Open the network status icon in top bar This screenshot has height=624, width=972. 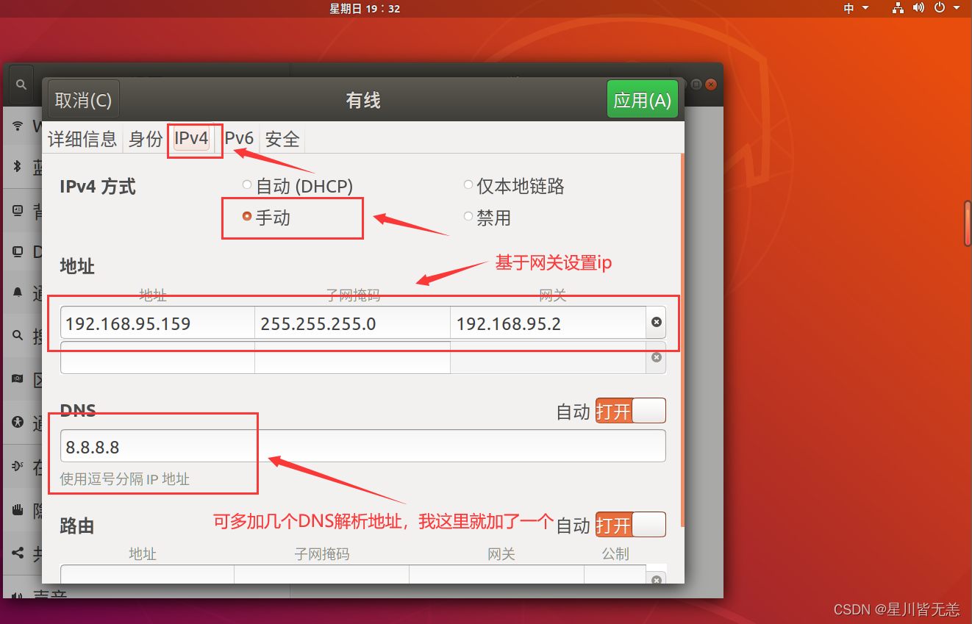click(x=898, y=8)
